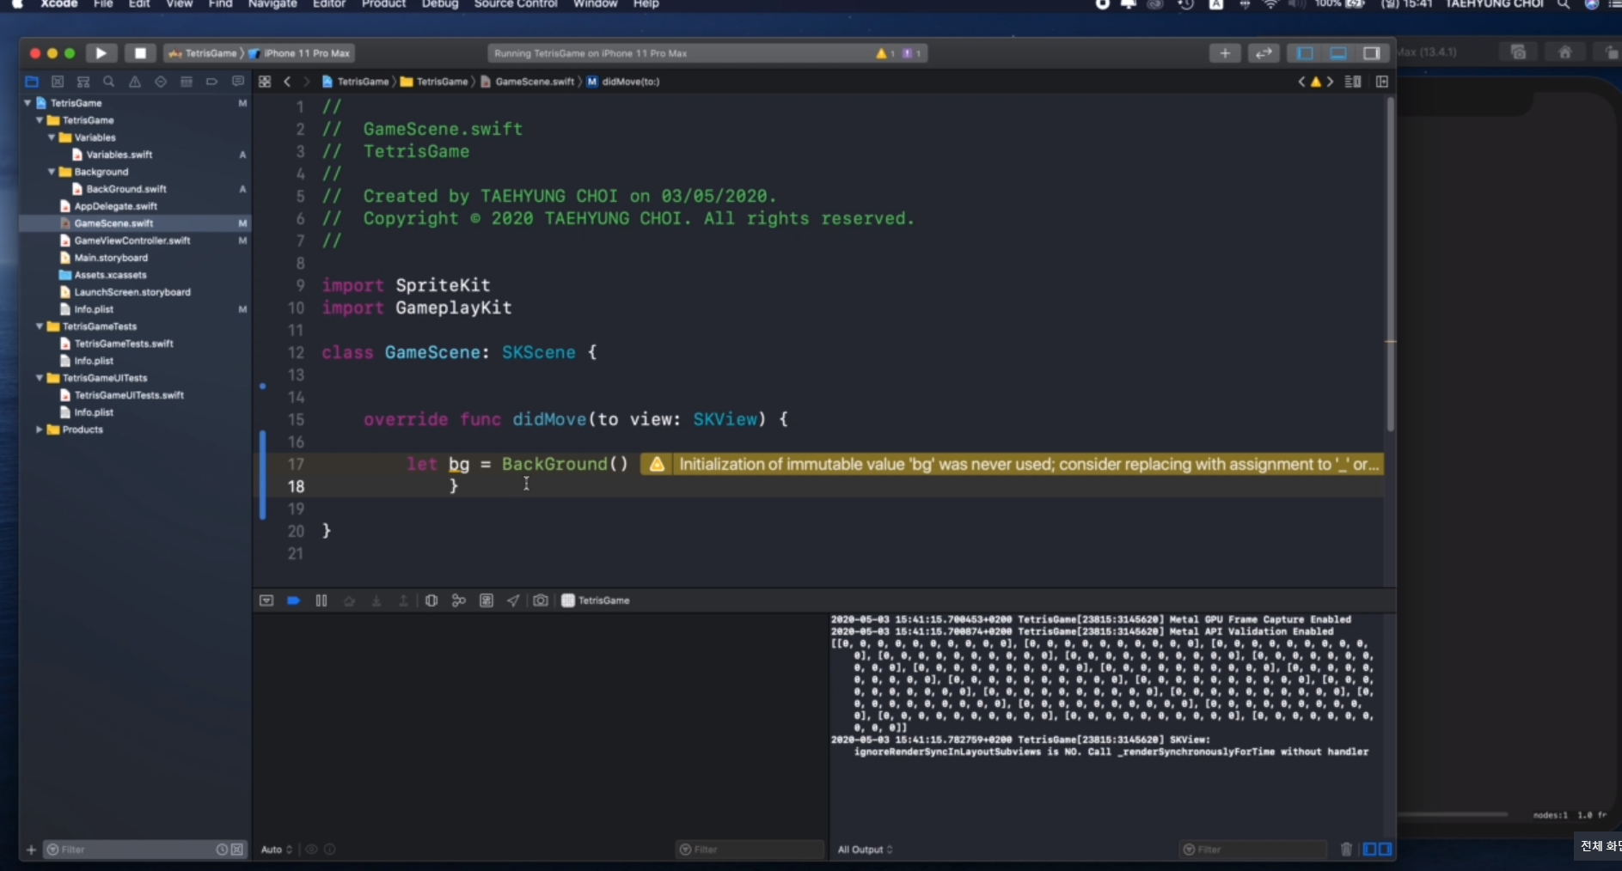Toggle the Inspectors panel visibility

1372,53
